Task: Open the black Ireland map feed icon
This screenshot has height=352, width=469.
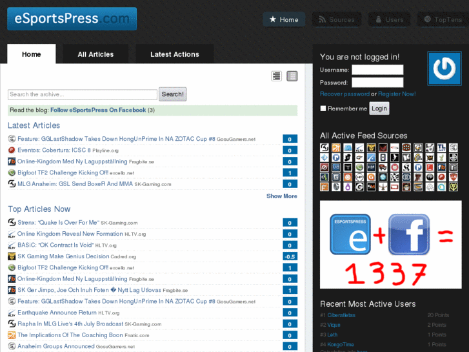Action: click(348, 158)
